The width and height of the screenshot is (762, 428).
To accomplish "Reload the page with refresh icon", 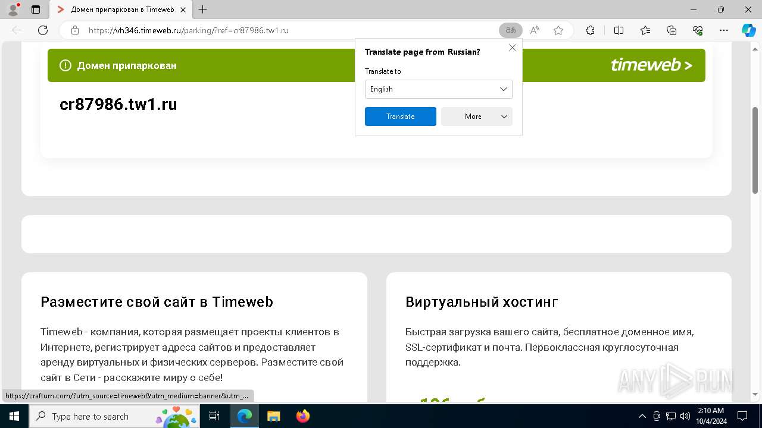I will point(43,30).
